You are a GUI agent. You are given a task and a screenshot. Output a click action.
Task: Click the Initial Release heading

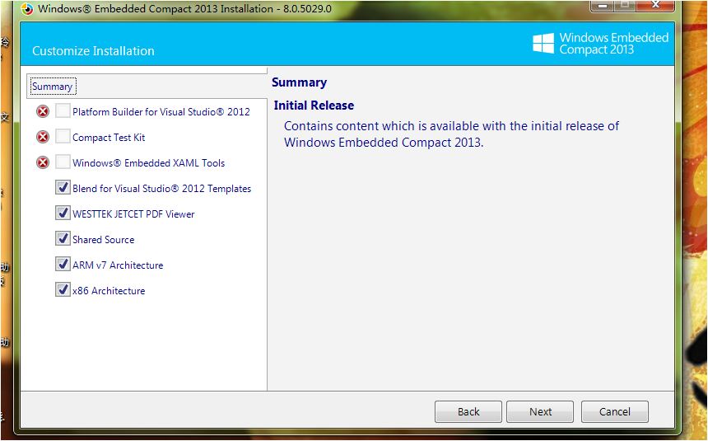[314, 106]
